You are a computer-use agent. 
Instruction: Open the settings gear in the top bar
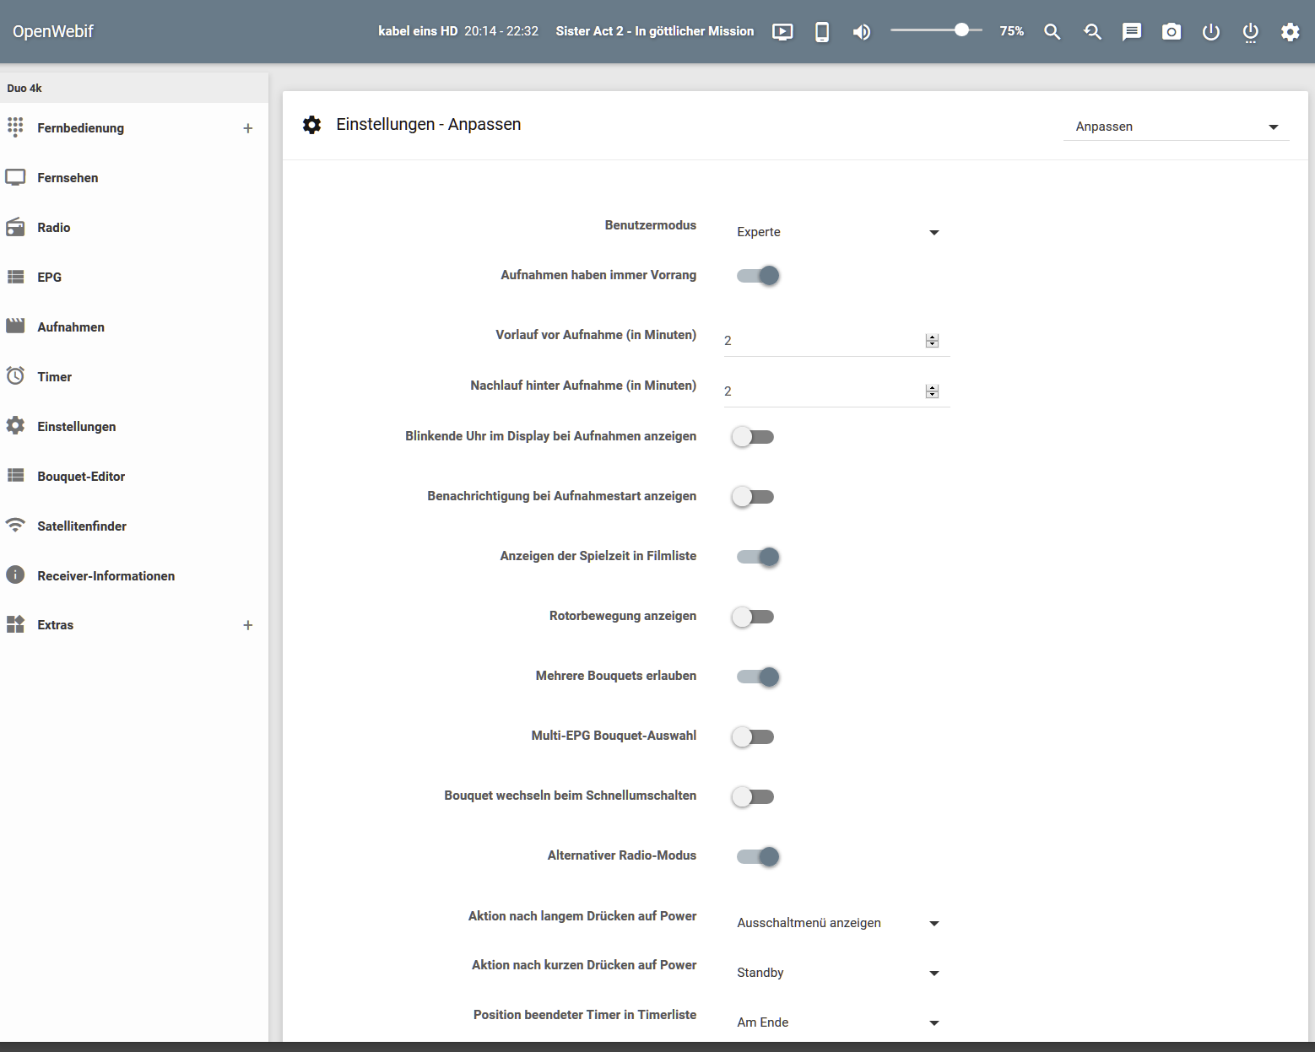pyautogui.click(x=1289, y=31)
